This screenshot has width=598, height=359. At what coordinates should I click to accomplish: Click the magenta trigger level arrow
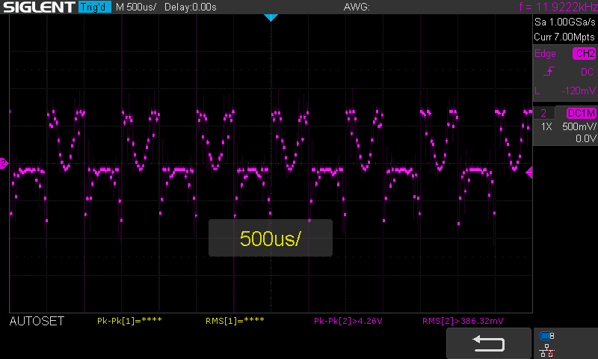pyautogui.click(x=529, y=173)
